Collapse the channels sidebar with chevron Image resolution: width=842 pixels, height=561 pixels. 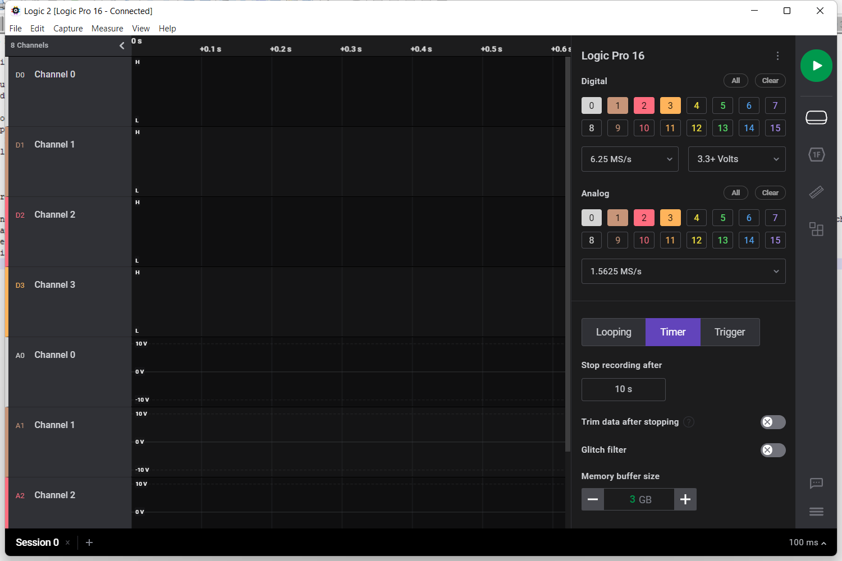[x=122, y=45]
